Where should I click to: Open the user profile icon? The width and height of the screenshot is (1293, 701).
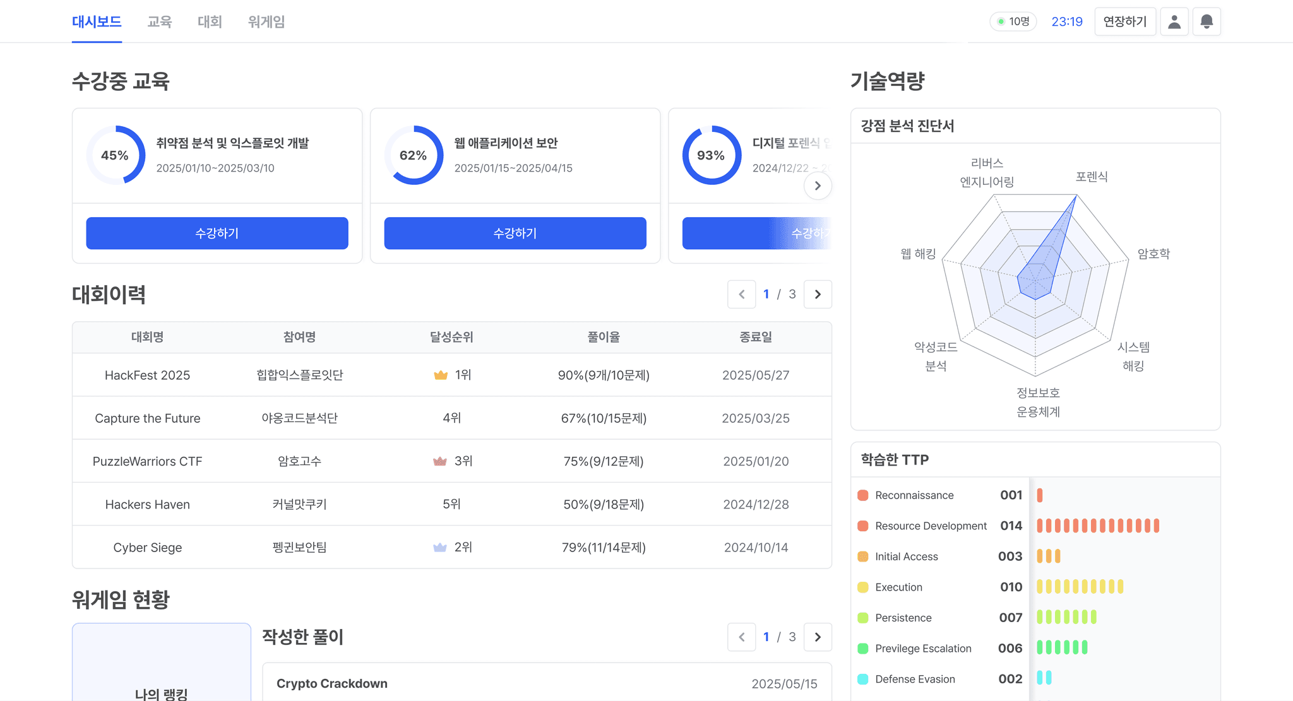tap(1174, 21)
